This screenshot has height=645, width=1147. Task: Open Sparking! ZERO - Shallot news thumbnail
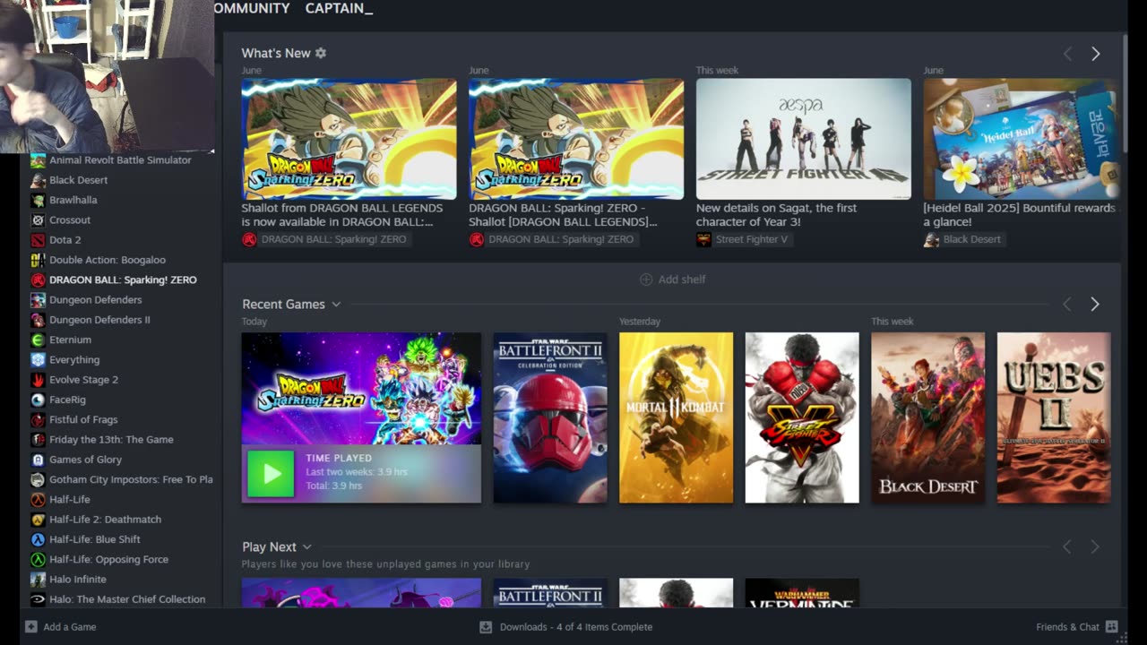[x=576, y=139]
